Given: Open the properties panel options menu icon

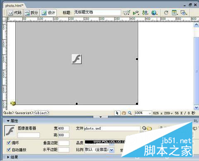Looking at the screenshot, I should 196,121.
